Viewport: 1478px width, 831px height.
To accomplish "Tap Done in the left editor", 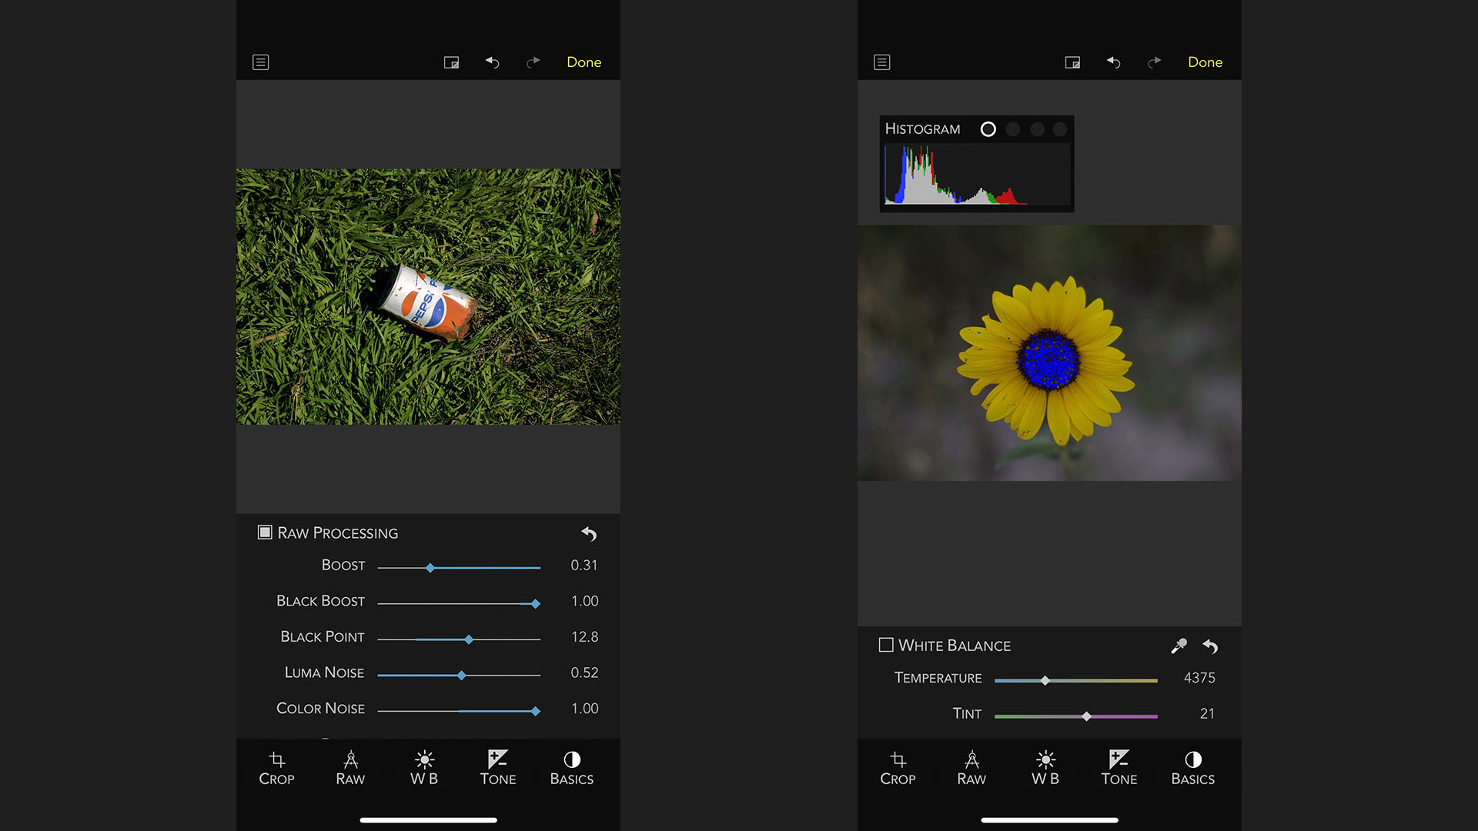I will pyautogui.click(x=584, y=62).
